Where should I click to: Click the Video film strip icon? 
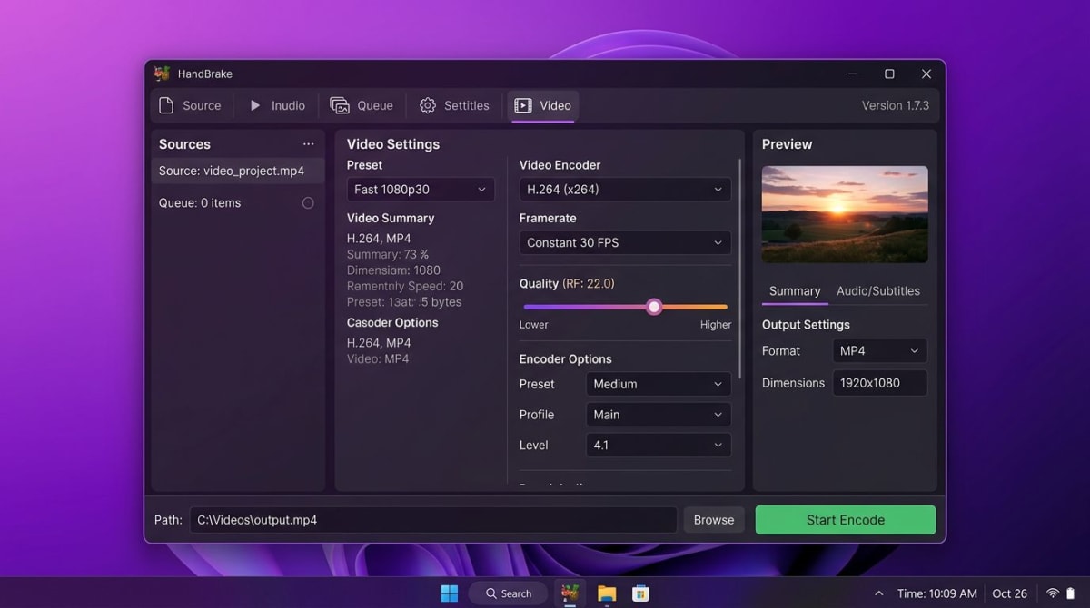pyautogui.click(x=523, y=105)
